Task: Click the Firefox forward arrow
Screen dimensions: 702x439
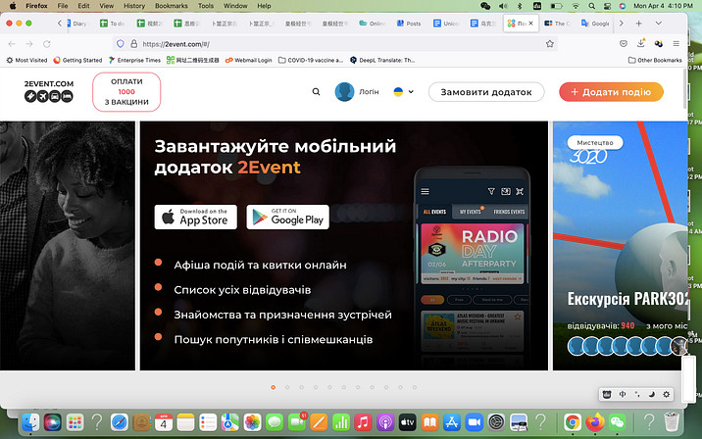Action: point(29,44)
